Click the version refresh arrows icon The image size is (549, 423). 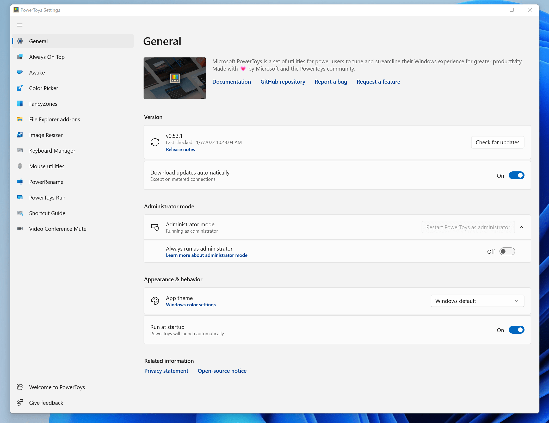(155, 142)
